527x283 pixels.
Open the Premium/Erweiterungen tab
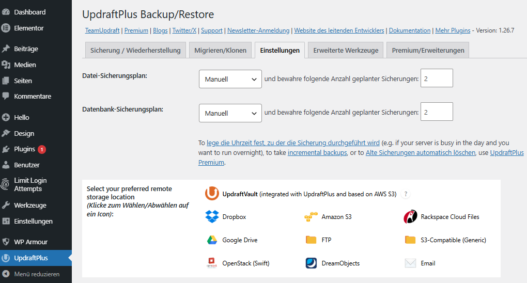click(x=428, y=50)
